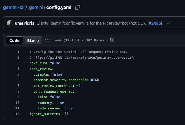The height and width of the screenshot is (125, 185).
Task: Select line number 3
Action: click(x=18, y=63)
